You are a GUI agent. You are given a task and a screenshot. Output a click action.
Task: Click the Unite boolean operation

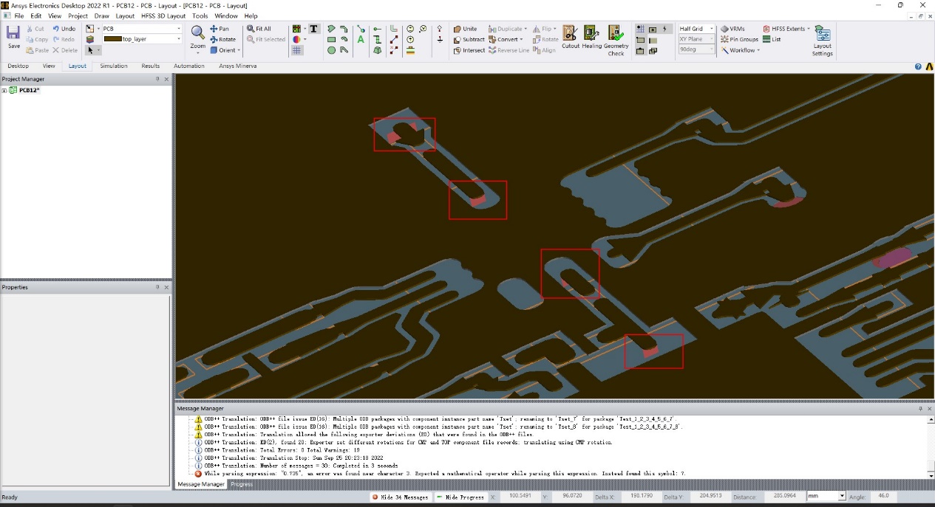465,29
